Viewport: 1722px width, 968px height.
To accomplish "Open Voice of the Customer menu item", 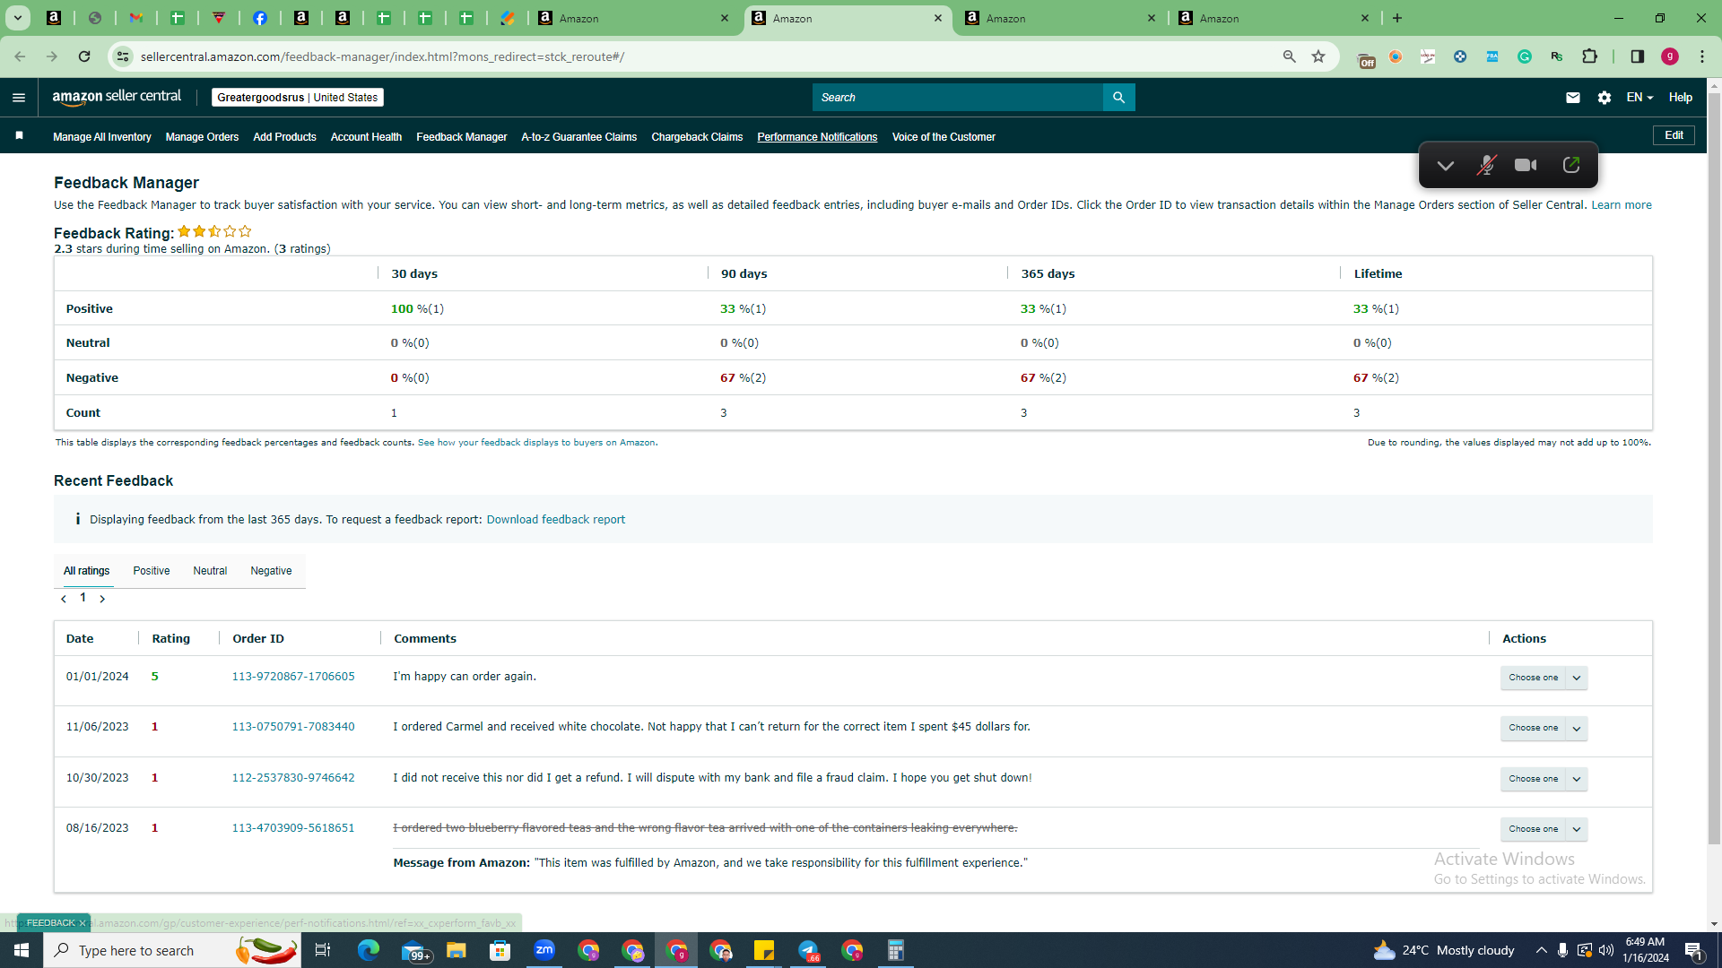I will click(944, 137).
